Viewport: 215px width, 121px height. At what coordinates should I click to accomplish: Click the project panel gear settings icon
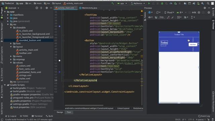pyautogui.click(x=47, y=8)
